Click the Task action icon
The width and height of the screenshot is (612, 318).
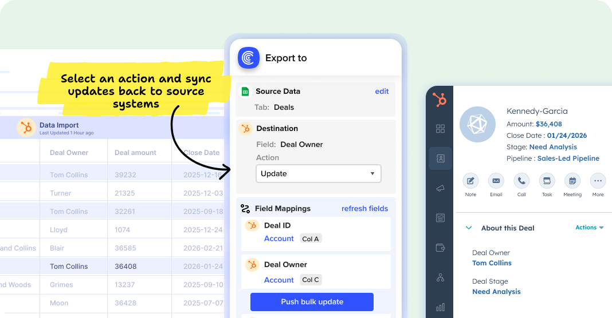click(x=547, y=181)
